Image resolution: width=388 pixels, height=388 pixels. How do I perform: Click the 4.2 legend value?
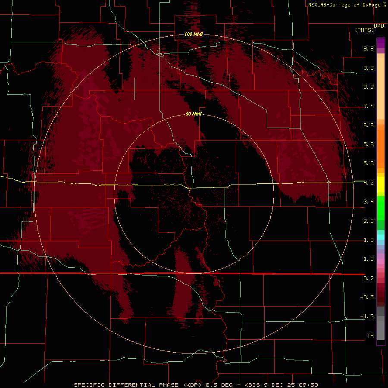click(x=369, y=183)
